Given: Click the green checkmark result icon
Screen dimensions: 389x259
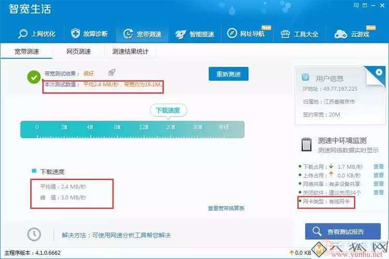Looking at the screenshot, I should pos(34,77).
